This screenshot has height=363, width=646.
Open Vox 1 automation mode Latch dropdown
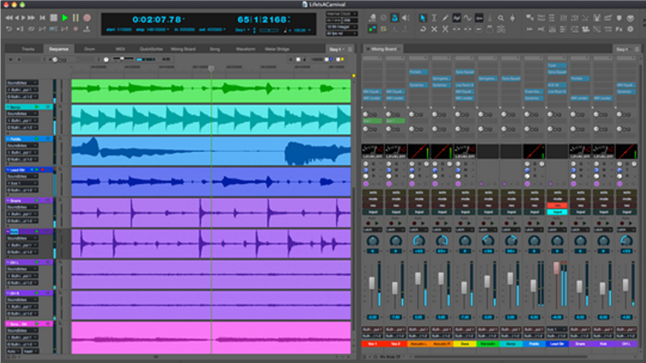click(373, 229)
